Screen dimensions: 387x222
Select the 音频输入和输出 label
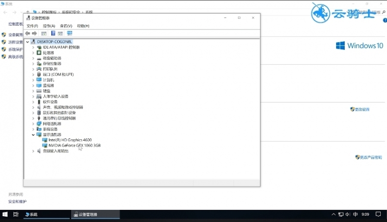click(56, 151)
